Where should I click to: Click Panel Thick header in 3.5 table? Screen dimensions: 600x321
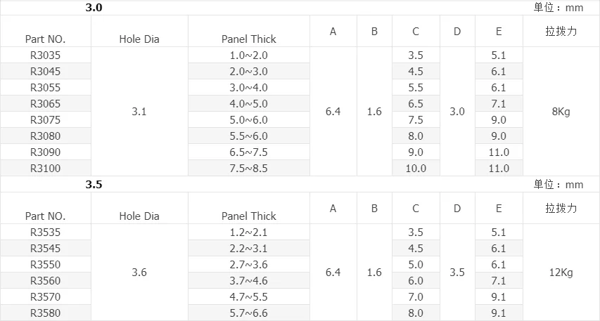pyautogui.click(x=249, y=216)
